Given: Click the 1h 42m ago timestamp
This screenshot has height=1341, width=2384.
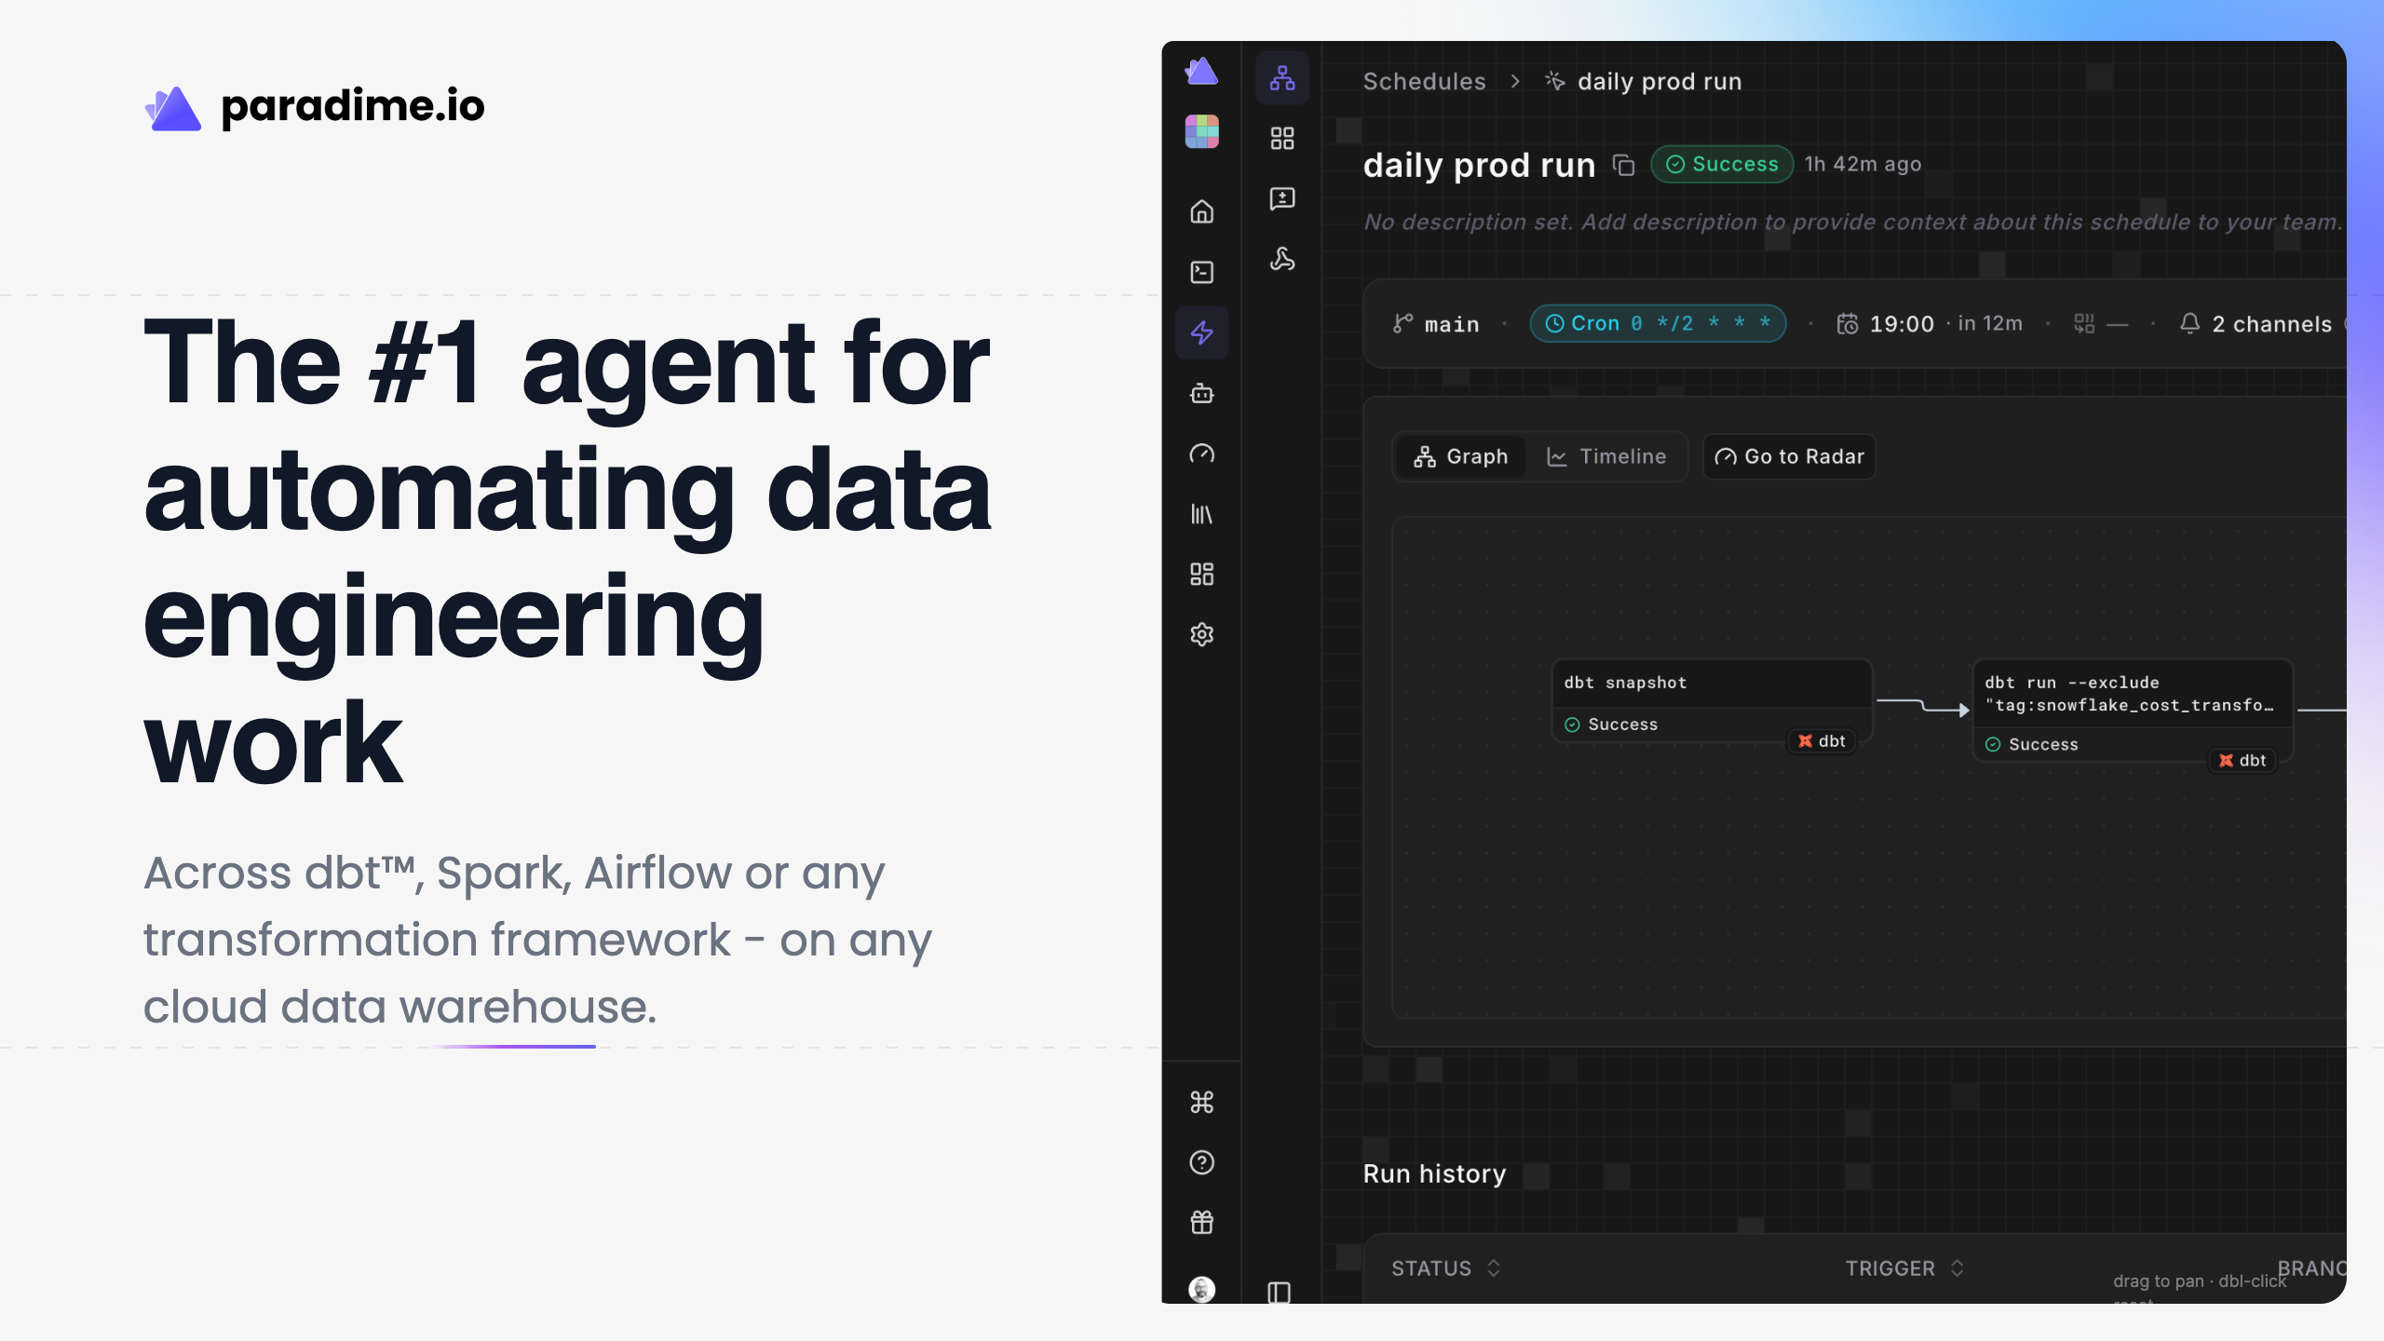Looking at the screenshot, I should tap(1862, 164).
